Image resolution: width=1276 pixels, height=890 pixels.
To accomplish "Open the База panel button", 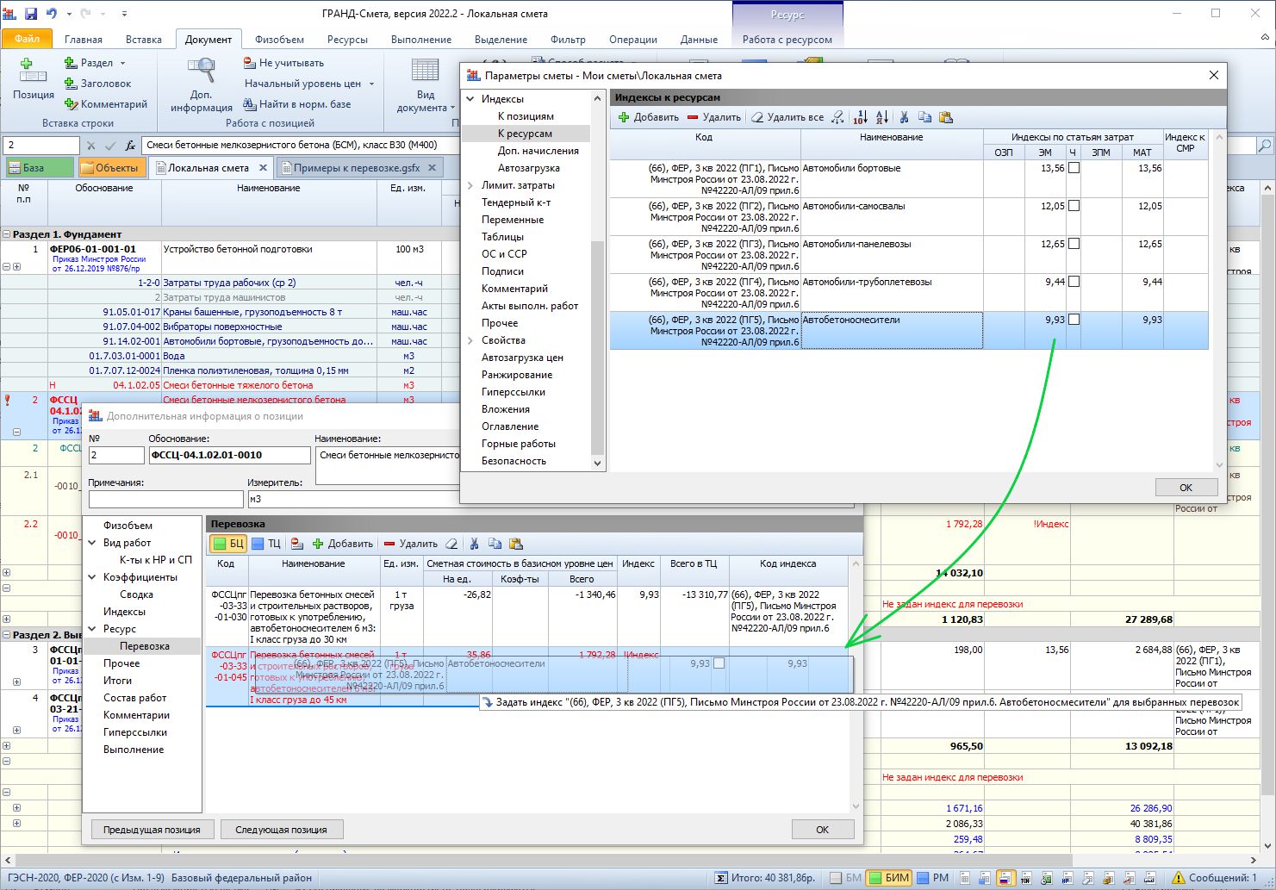I will (x=40, y=168).
